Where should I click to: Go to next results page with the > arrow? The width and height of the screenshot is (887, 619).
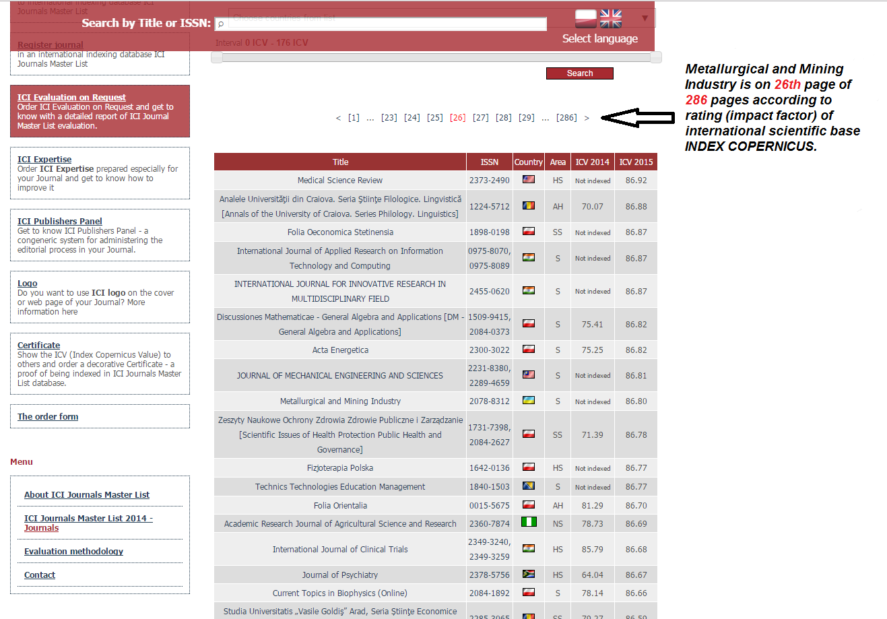pyautogui.click(x=587, y=118)
